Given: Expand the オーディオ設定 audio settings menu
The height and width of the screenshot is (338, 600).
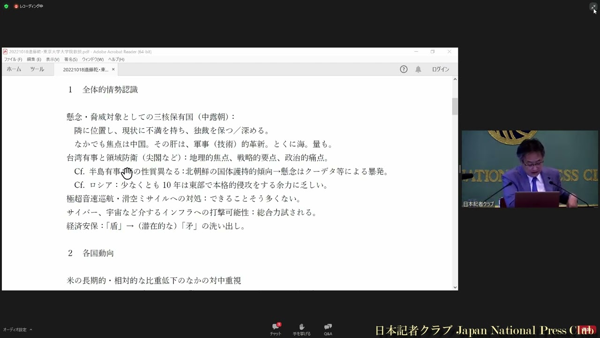Looking at the screenshot, I should click(x=18, y=330).
